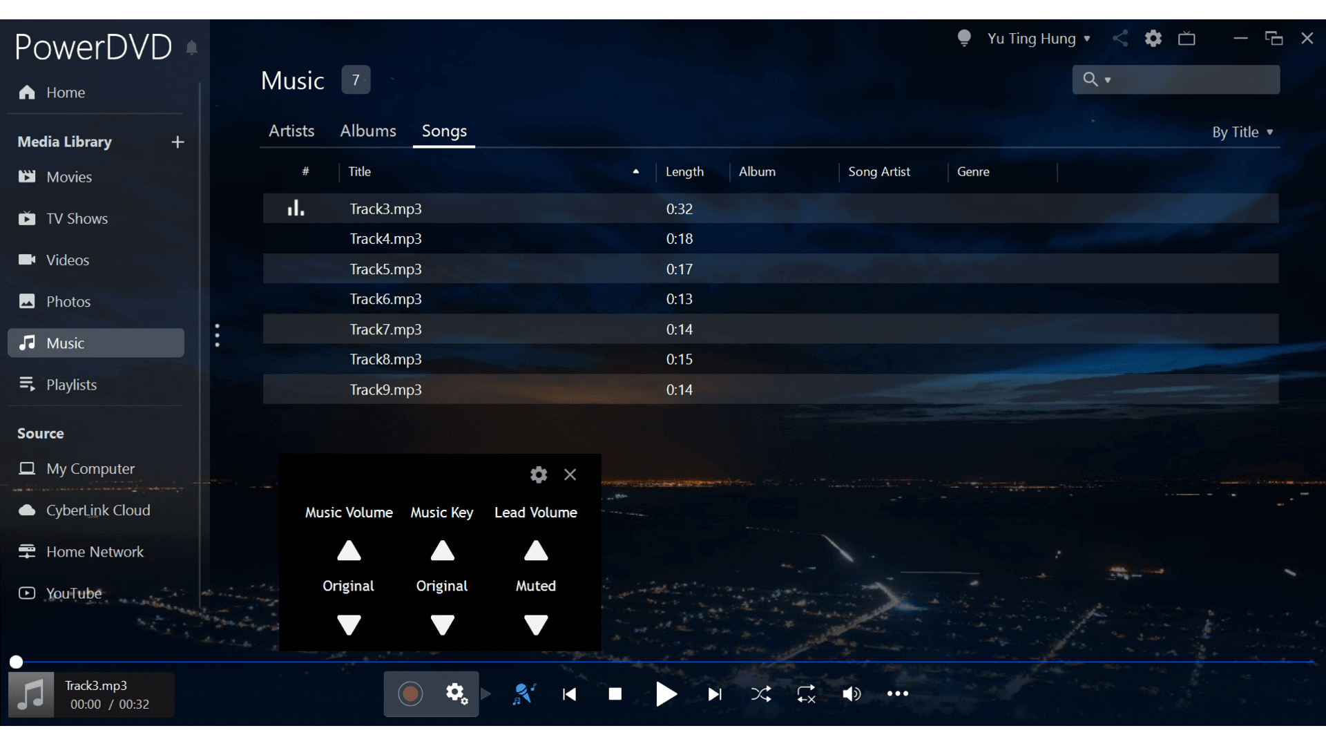1326x746 pixels.
Task: Expand the search filter dropdown arrow
Action: point(1108,80)
